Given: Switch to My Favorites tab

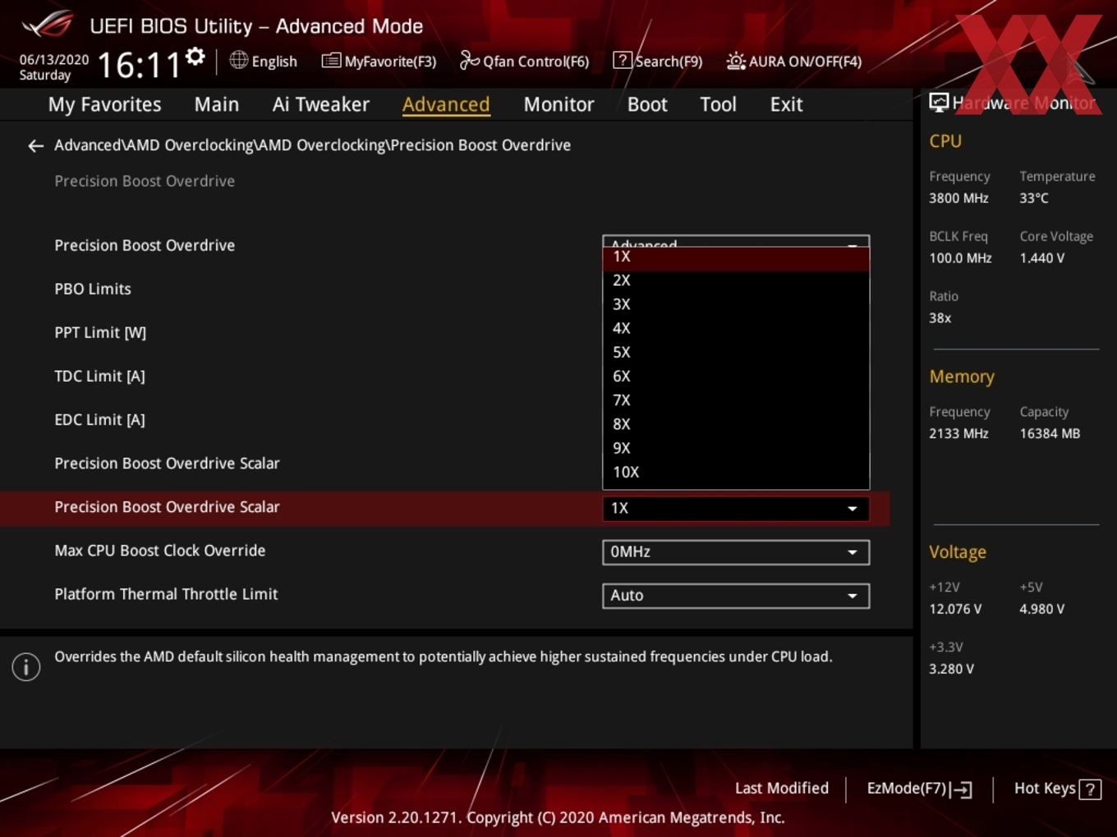Looking at the screenshot, I should [x=104, y=104].
